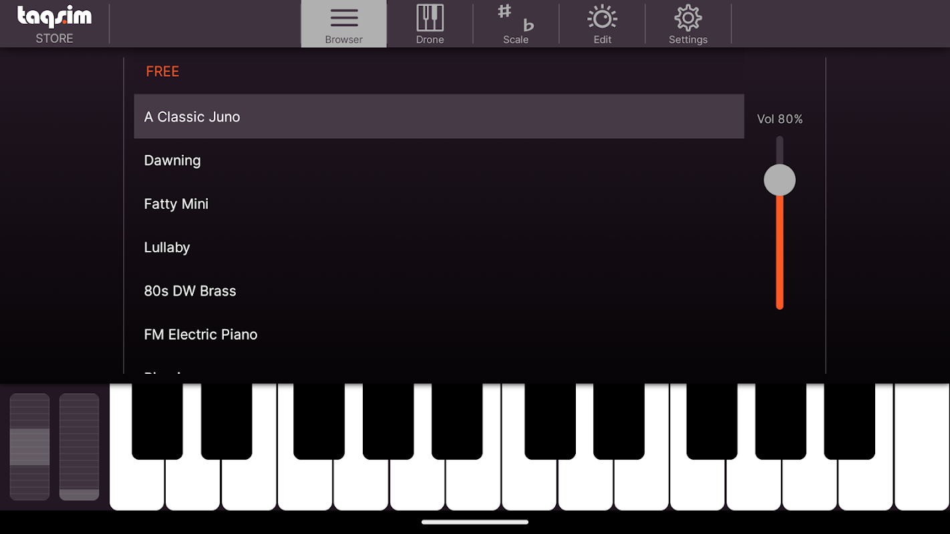Screen dimensions: 950x534
Task: Open the taqsim Store logo
Action: tap(55, 24)
